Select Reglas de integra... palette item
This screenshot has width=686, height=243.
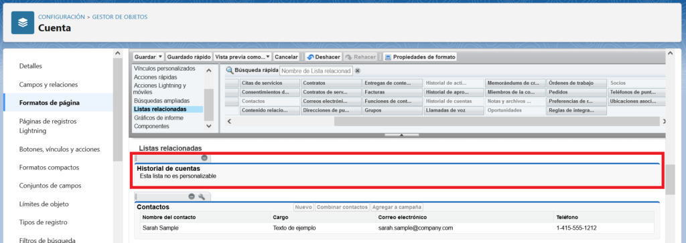pos(576,110)
